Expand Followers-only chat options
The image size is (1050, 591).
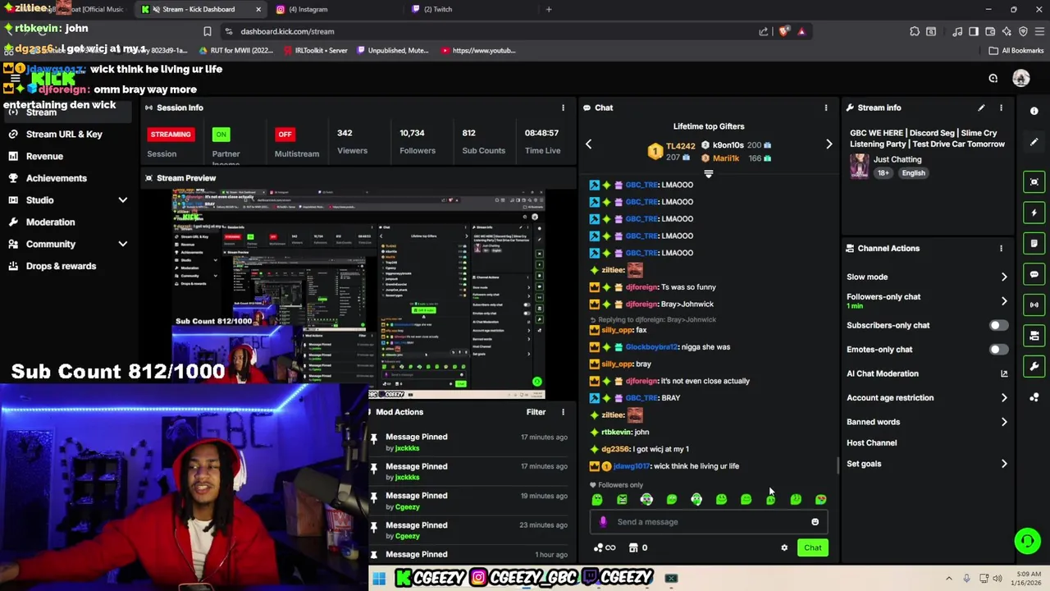click(x=1004, y=300)
